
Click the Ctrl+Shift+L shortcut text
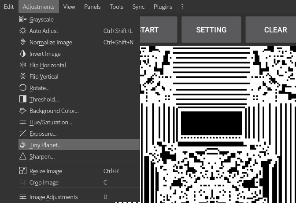pos(118,31)
